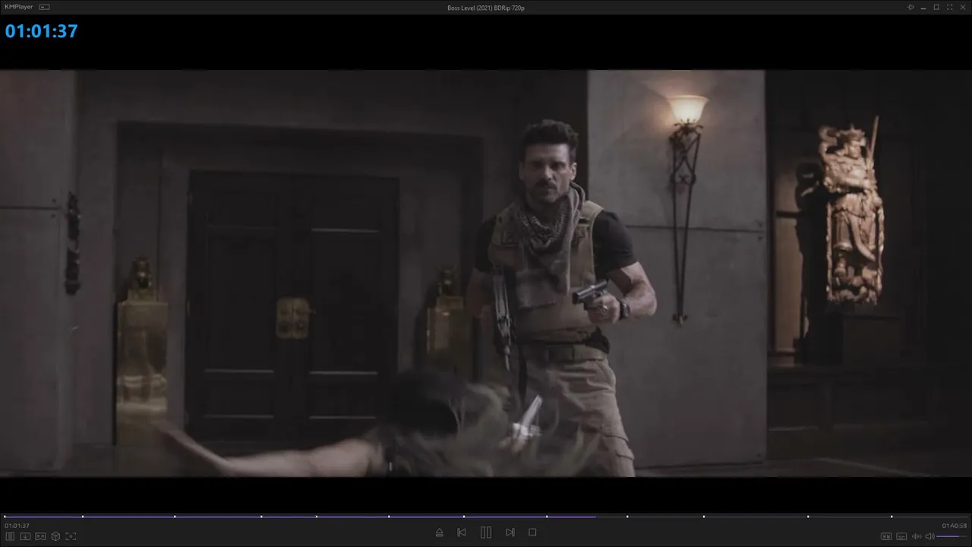Seek in the video progress bar

[486, 517]
